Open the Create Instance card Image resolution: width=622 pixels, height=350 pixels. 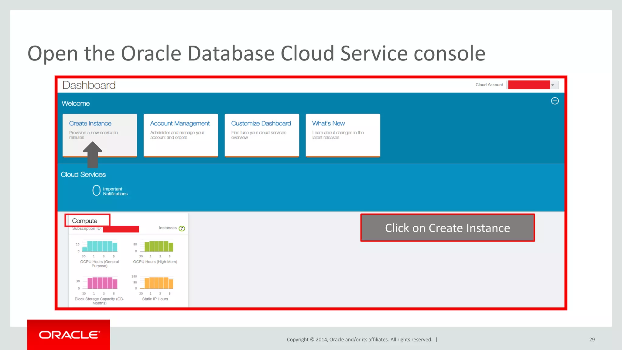[100, 136]
